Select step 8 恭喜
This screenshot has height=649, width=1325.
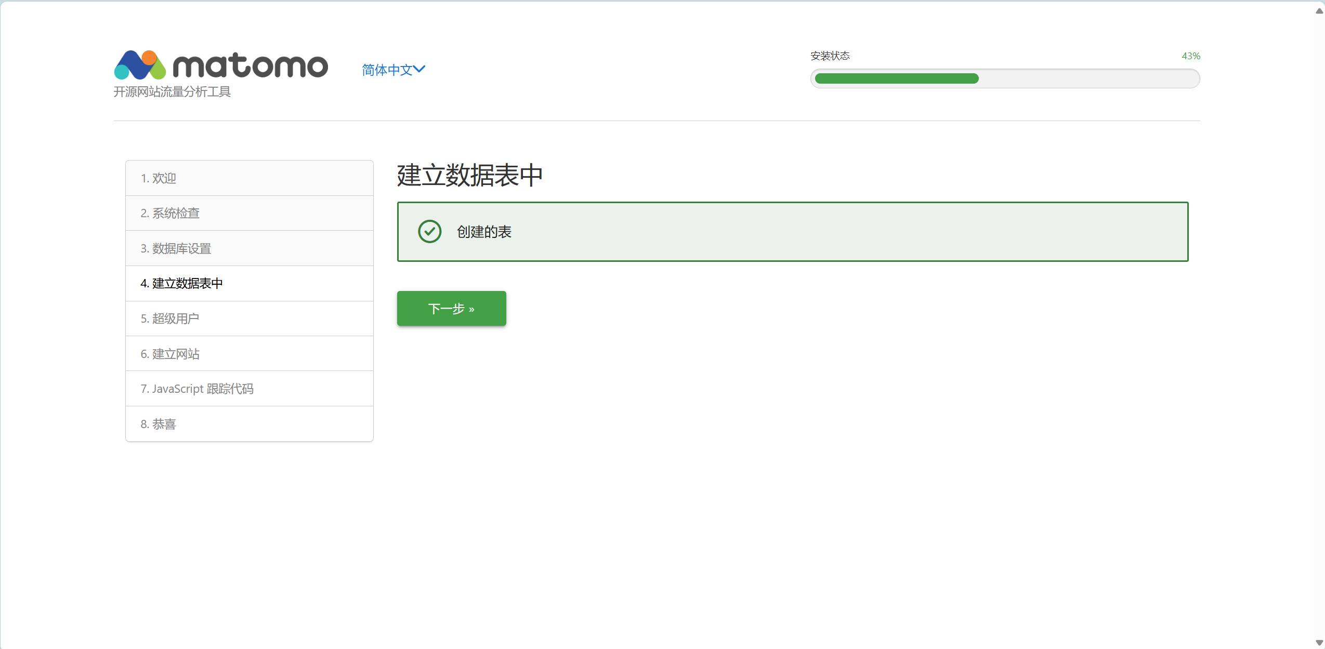(x=159, y=424)
